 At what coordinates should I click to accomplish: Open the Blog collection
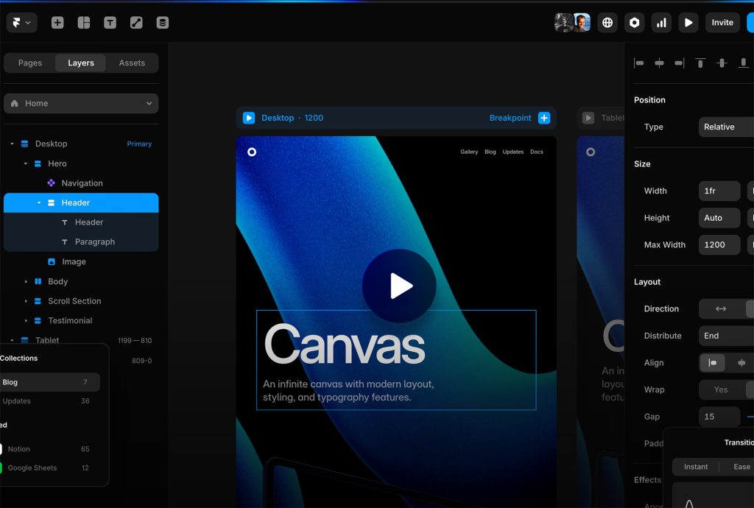[x=48, y=383]
